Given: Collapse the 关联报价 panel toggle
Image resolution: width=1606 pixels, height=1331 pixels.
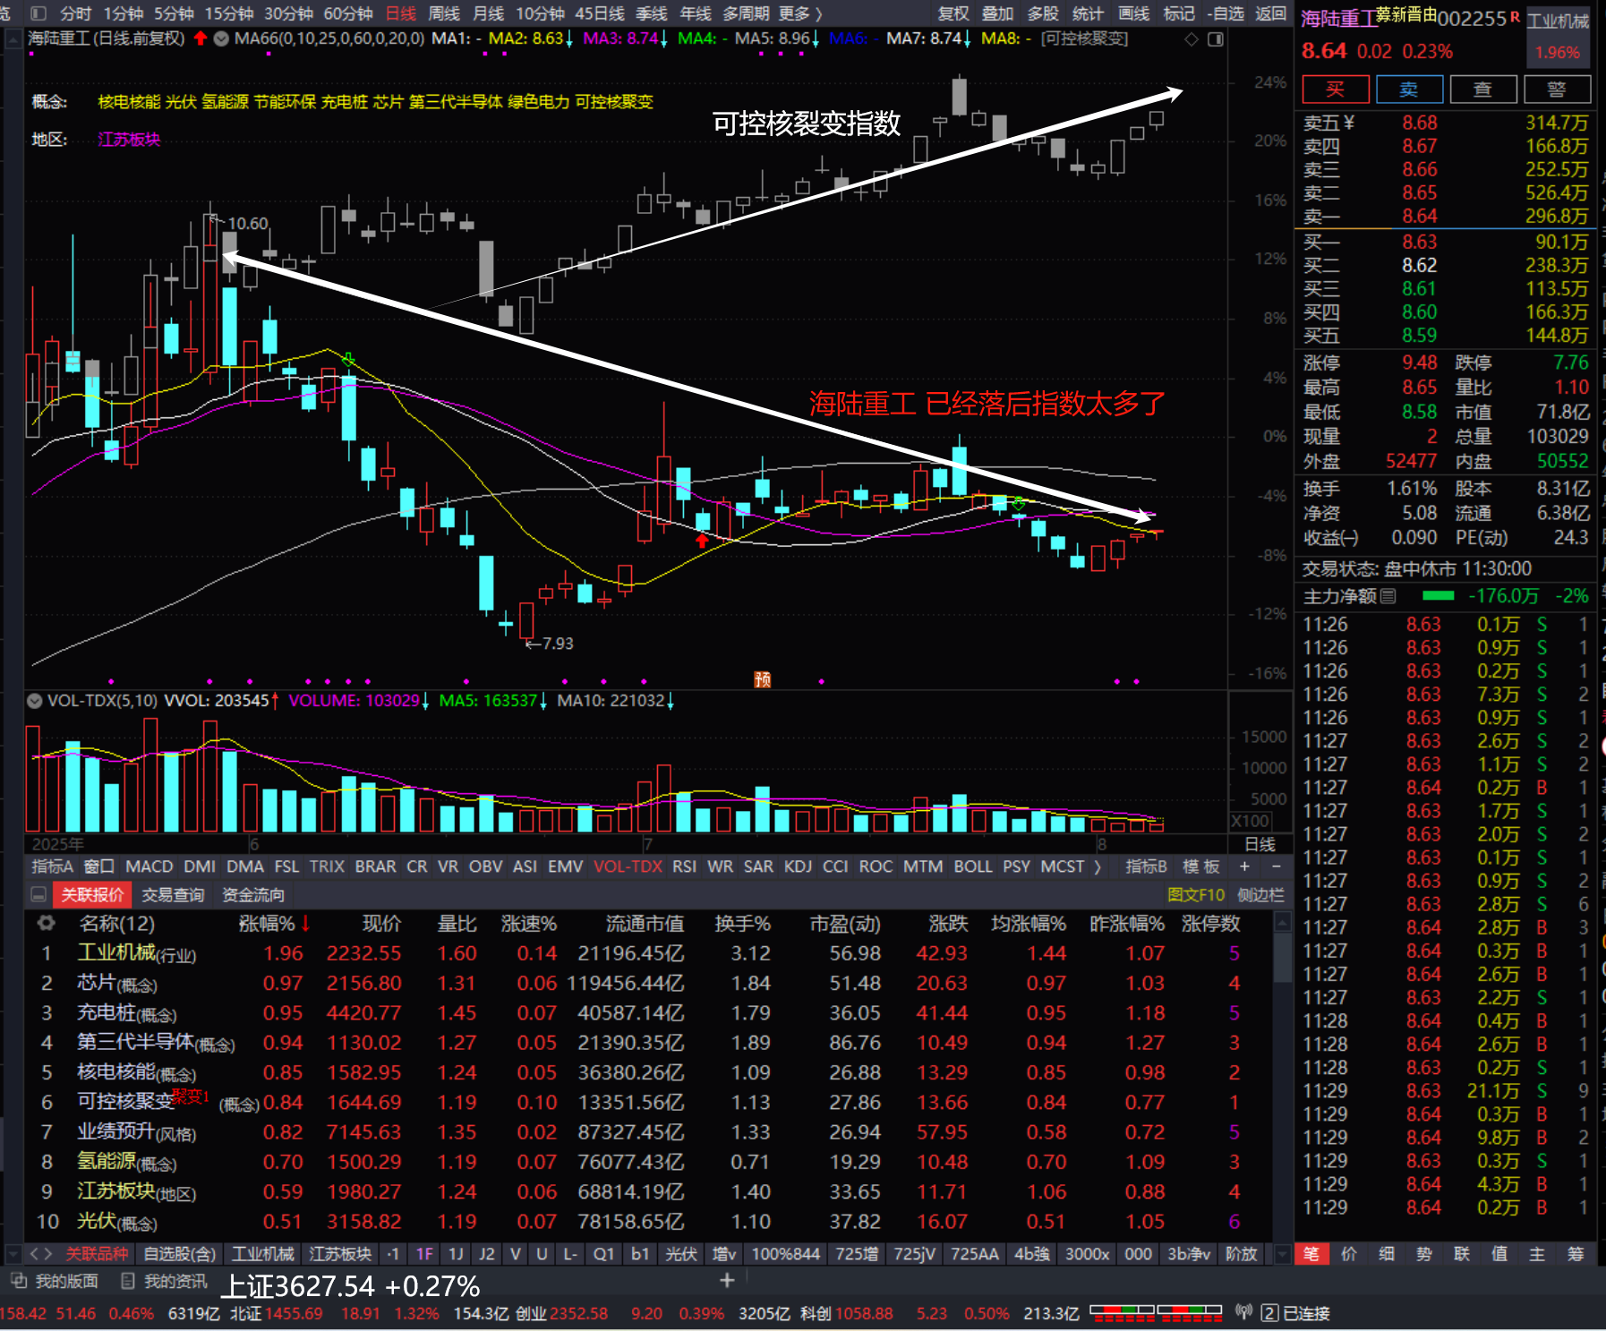Looking at the screenshot, I should 38,894.
